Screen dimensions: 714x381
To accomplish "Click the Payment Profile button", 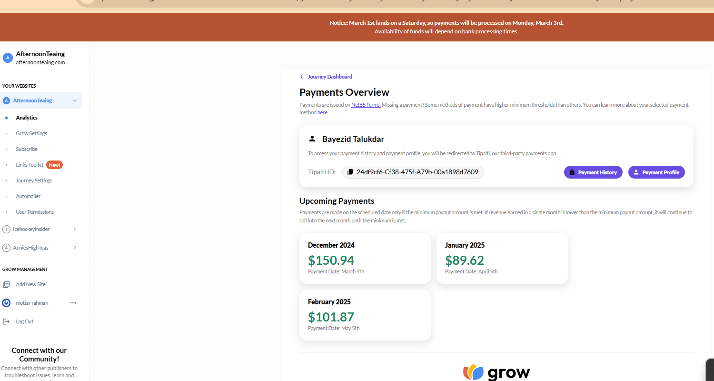I will click(656, 172).
